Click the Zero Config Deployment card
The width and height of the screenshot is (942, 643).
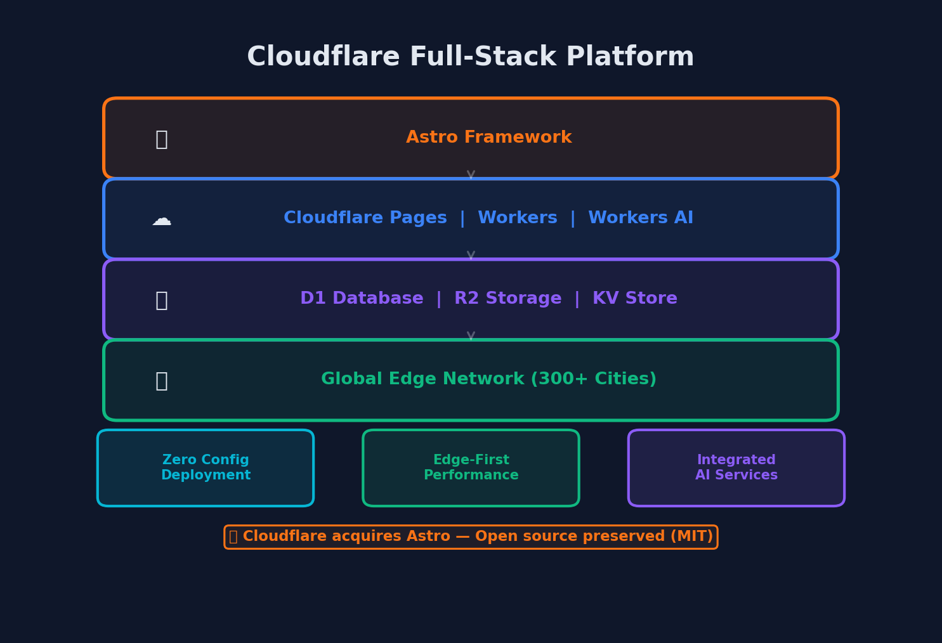click(x=205, y=467)
